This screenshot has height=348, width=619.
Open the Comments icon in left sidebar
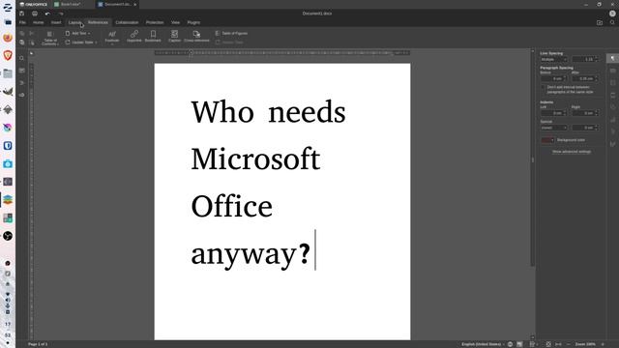tap(21, 71)
